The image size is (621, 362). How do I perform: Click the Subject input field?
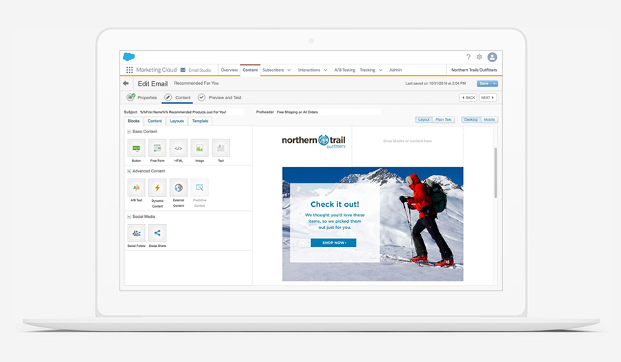191,112
